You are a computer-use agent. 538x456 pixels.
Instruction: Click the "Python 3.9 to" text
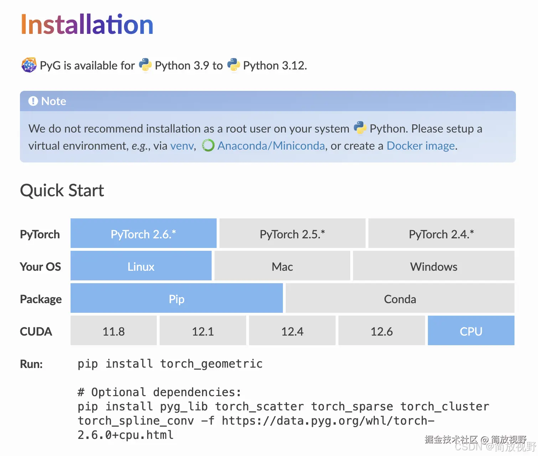pos(189,66)
